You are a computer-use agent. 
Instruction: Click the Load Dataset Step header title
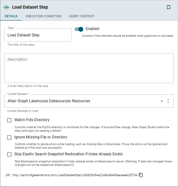[x=30, y=7]
